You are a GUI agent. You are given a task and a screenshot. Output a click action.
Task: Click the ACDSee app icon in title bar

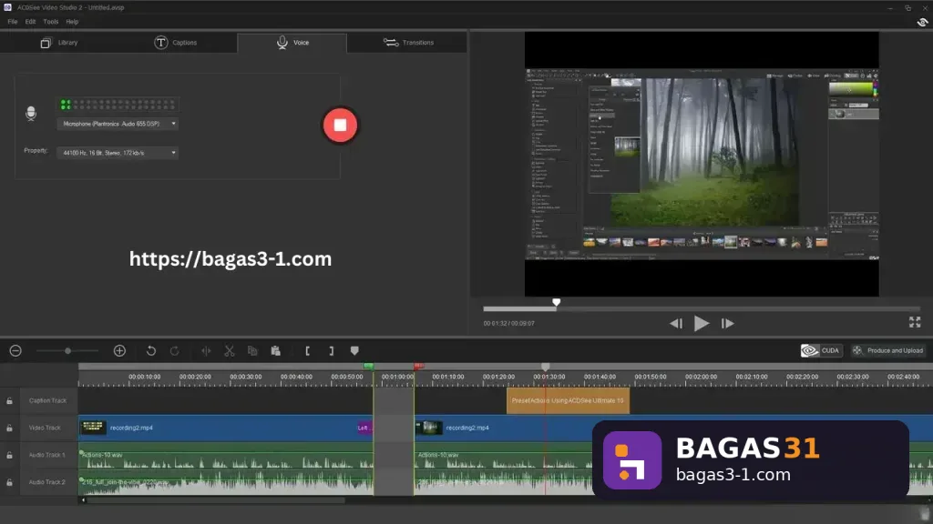pos(7,7)
